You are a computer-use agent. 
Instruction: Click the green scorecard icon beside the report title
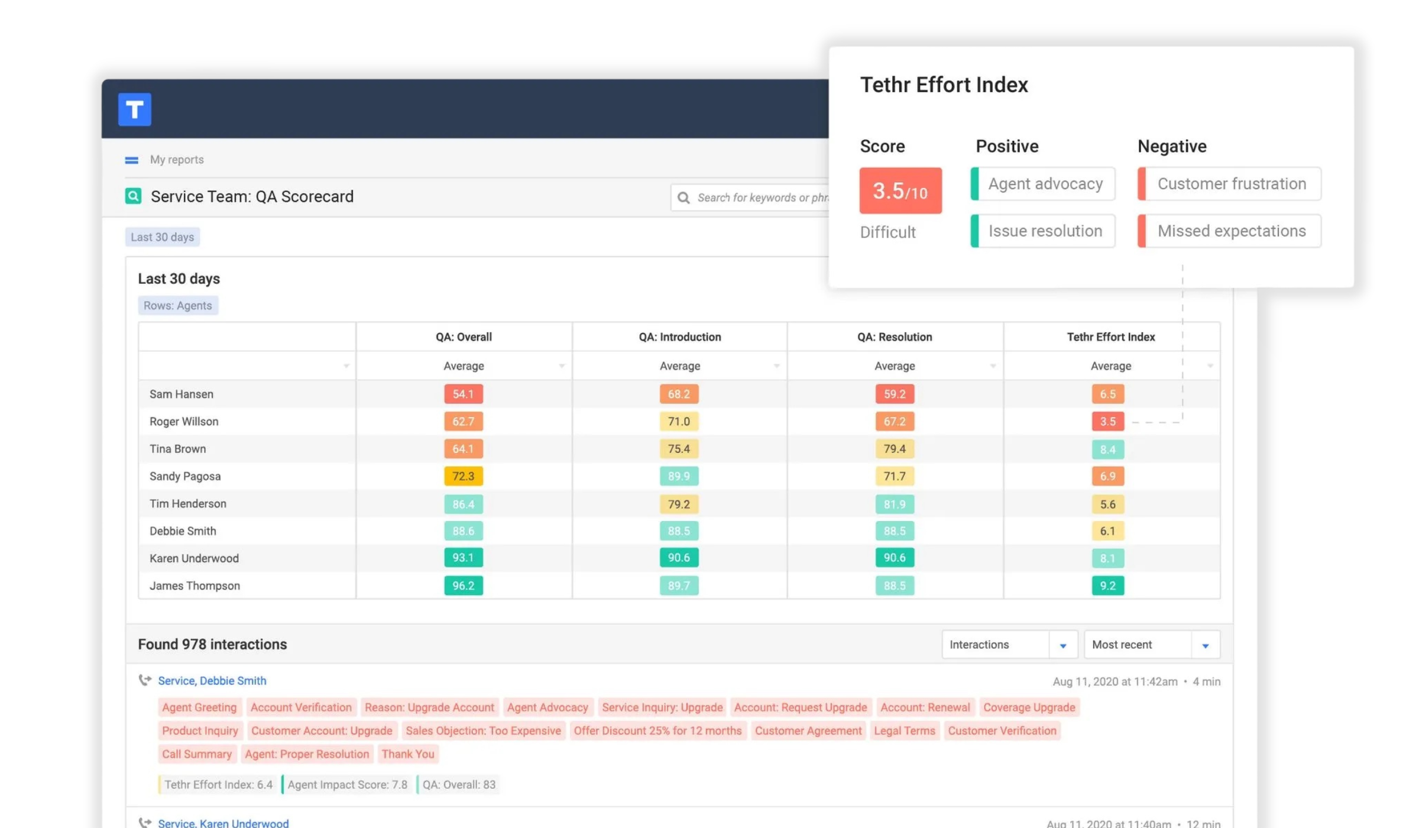(x=134, y=196)
